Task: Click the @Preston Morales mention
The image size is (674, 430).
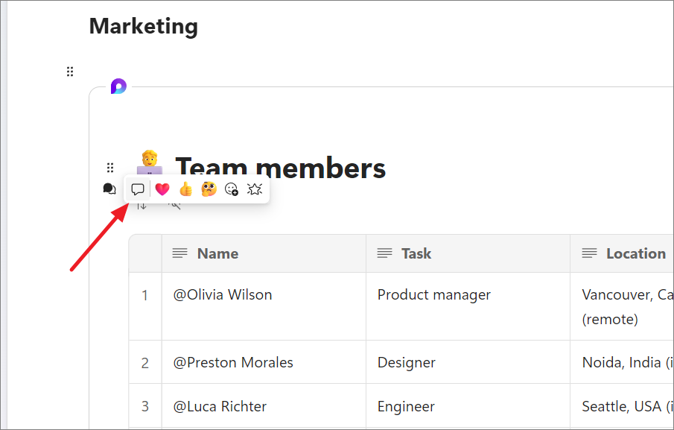Action: point(233,363)
